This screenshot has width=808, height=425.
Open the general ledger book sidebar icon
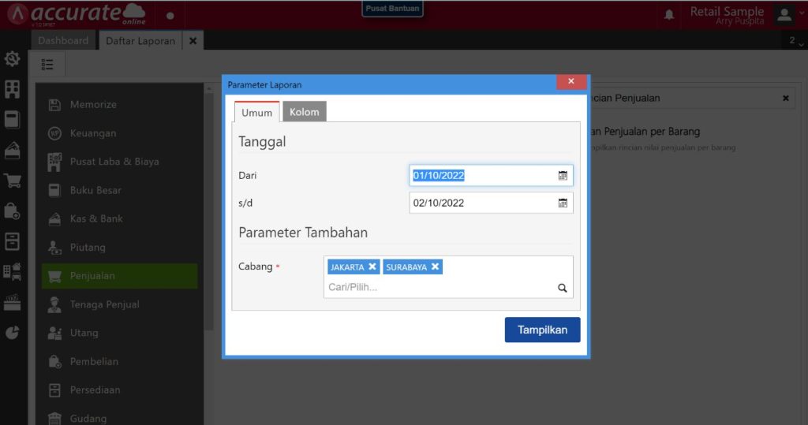pos(13,120)
